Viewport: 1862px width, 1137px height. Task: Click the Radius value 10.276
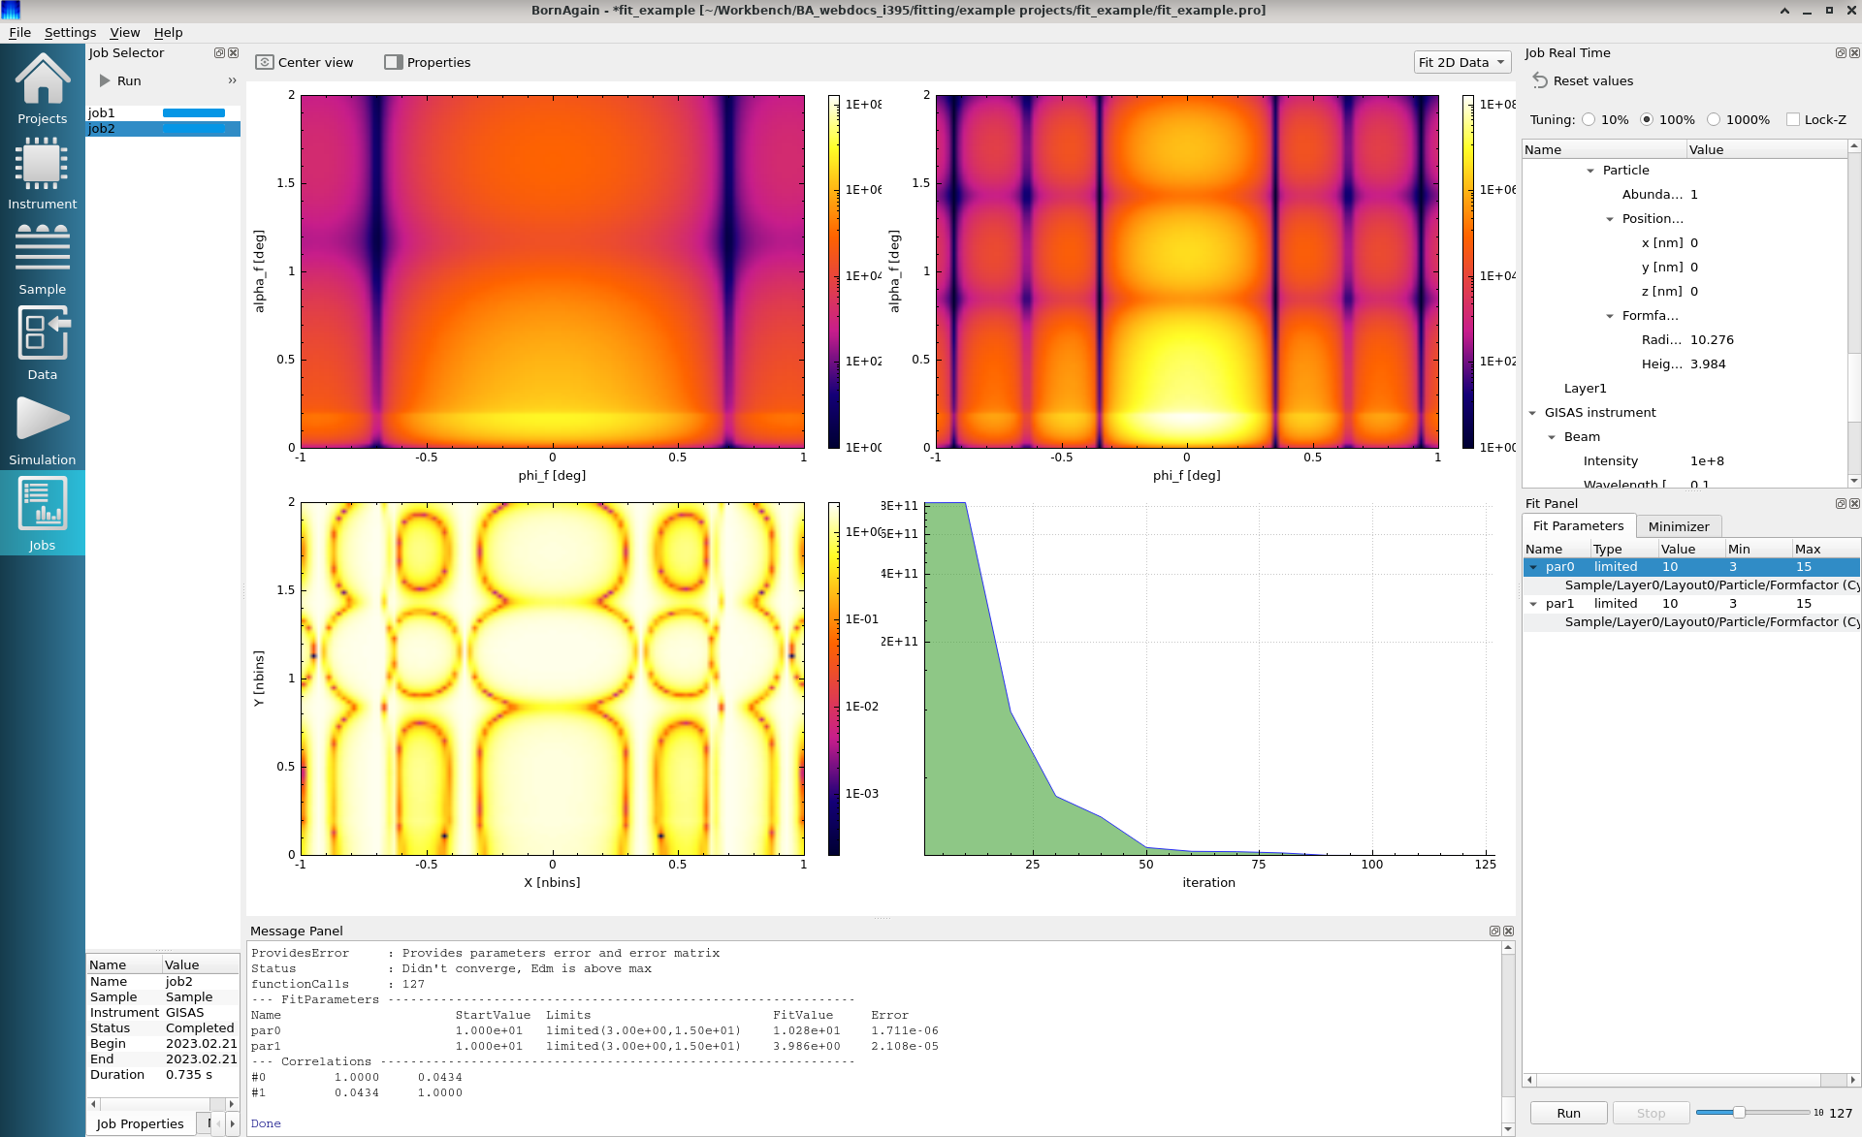pos(1712,340)
